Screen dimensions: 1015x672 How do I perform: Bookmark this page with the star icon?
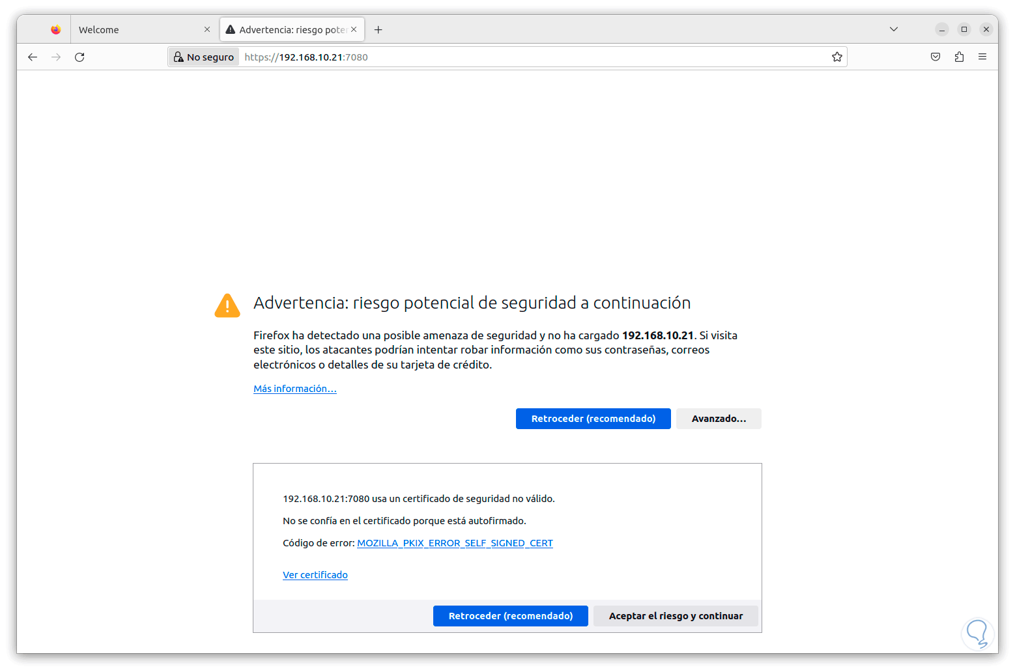pyautogui.click(x=836, y=57)
